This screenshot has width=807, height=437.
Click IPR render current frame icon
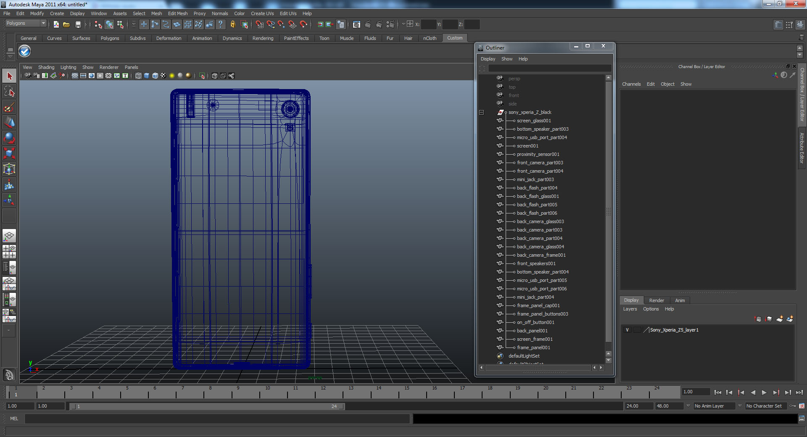coord(379,24)
